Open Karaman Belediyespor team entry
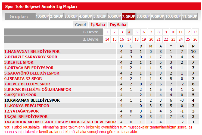The image size is (202, 135). pos(32,100)
